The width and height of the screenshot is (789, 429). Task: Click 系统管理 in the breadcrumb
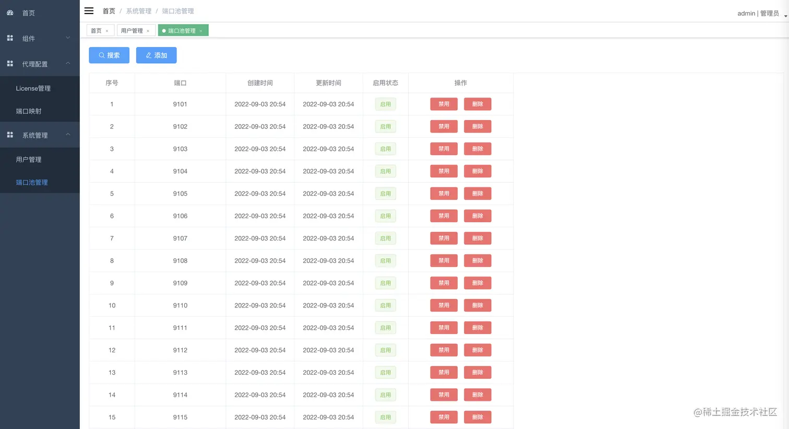139,11
